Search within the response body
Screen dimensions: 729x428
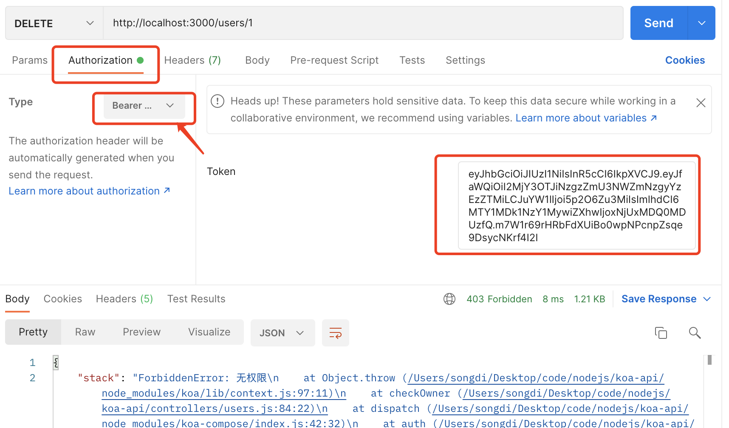click(x=695, y=332)
